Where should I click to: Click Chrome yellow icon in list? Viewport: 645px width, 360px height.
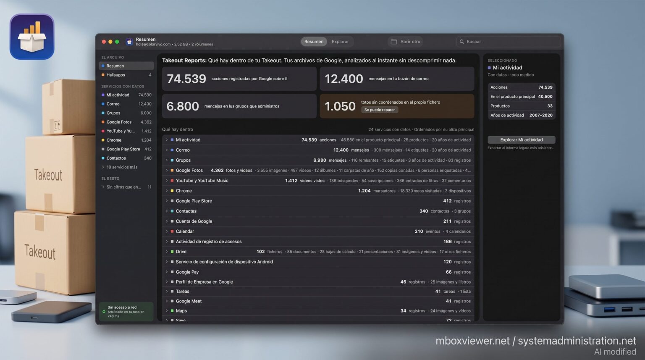[x=172, y=191]
